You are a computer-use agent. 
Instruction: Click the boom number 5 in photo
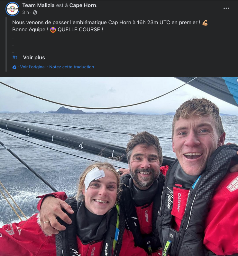[x=28, y=132]
